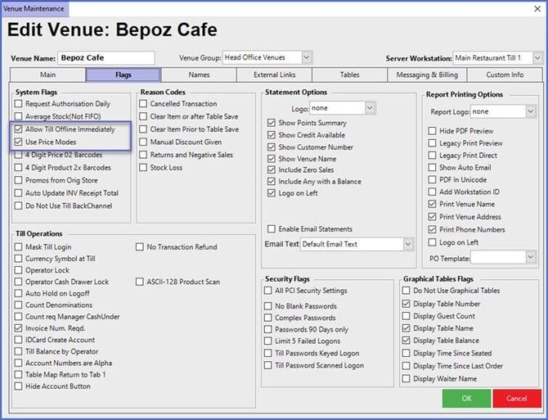Image resolution: width=548 pixels, height=420 pixels.
Task: Uncheck Display Table Number option
Action: pos(408,303)
